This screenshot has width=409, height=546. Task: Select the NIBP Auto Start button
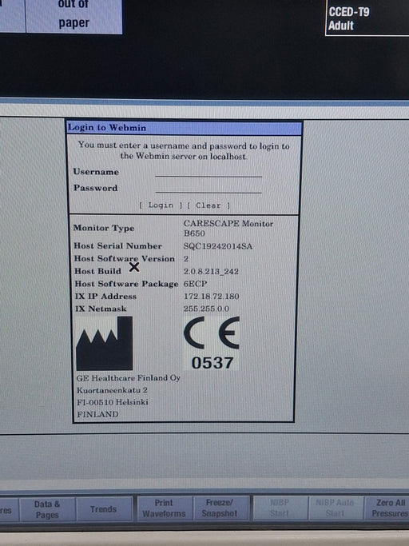[335, 508]
